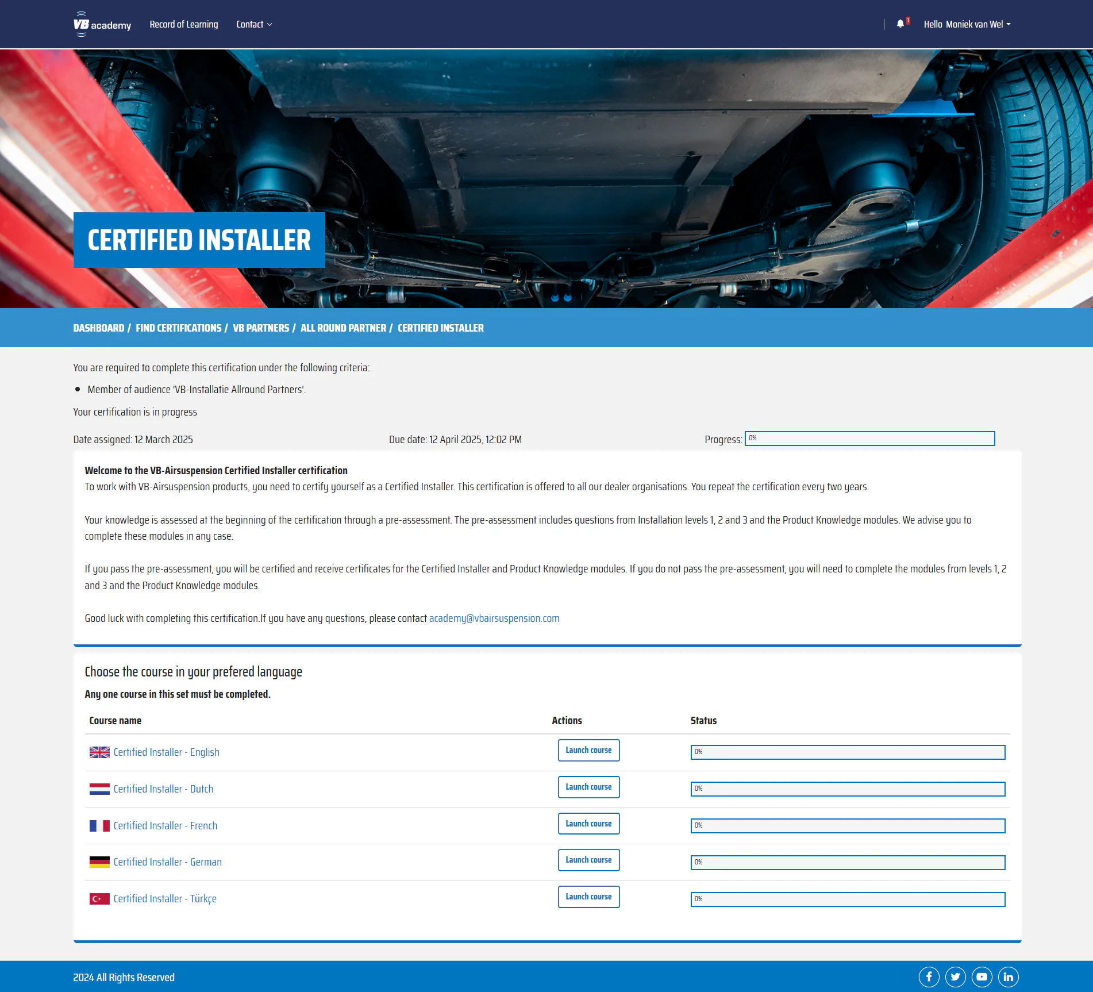Expand the Contact dropdown menu
1093x992 pixels.
(254, 24)
